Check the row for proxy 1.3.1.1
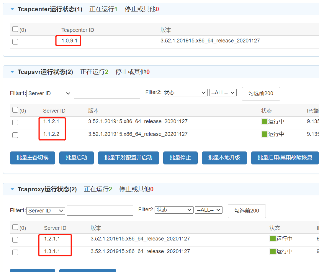Viewport: 319px width, 272px height. point(15,252)
